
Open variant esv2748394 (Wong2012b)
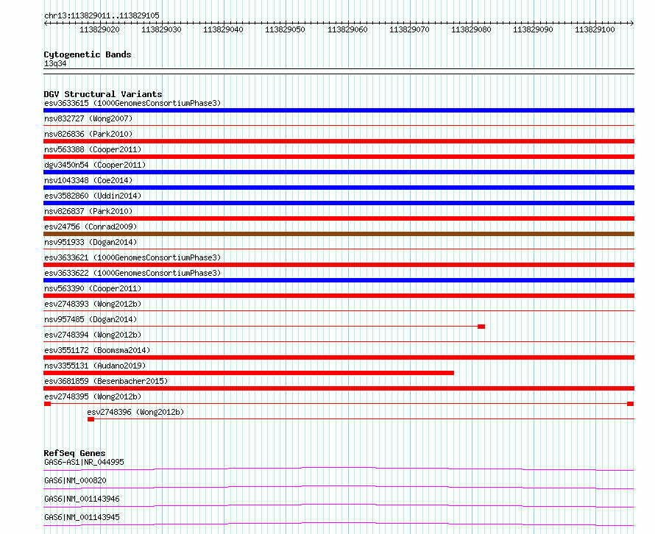[x=93, y=335]
